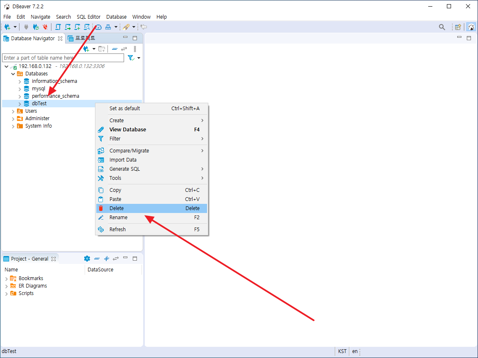The image size is (478, 358).
Task: Click the red Disconnect plug icon
Action: pyautogui.click(x=45, y=27)
